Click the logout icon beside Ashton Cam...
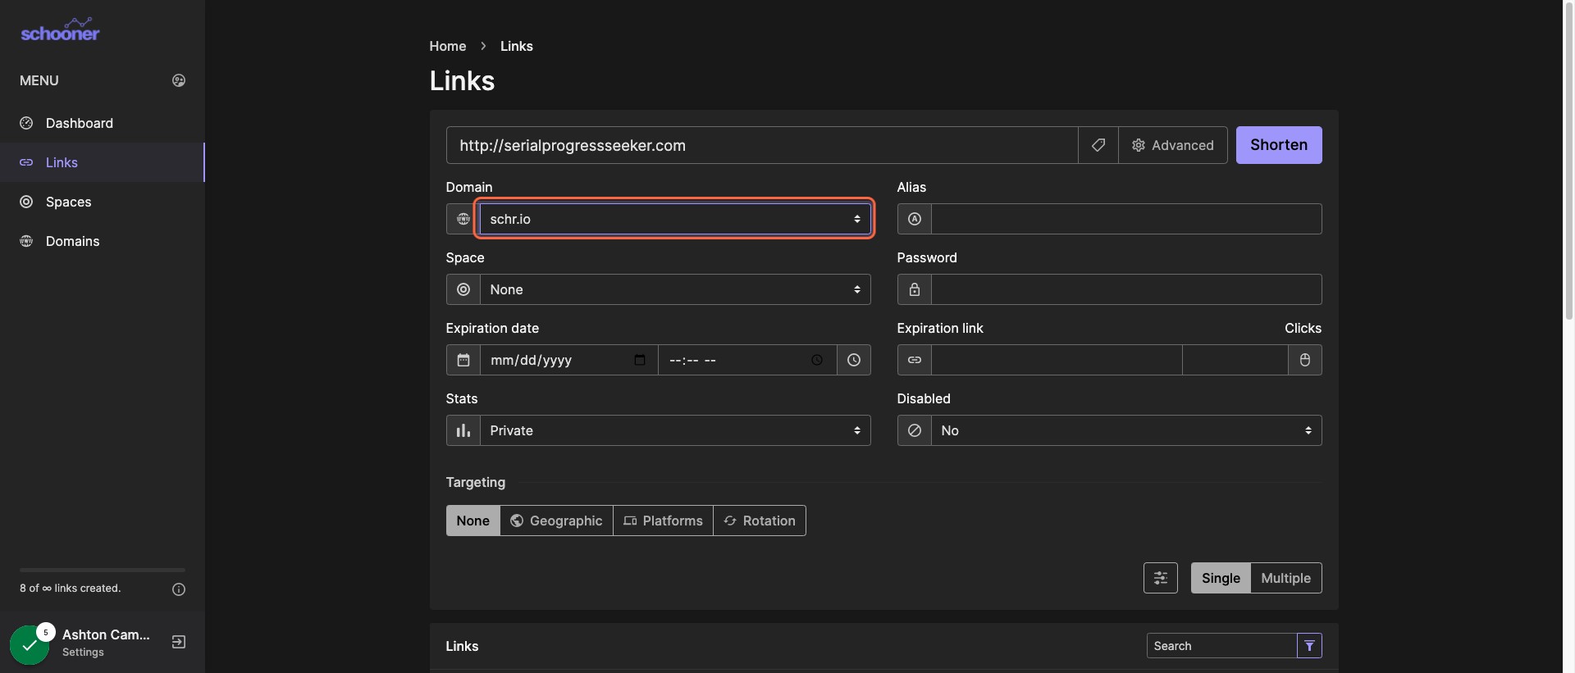The width and height of the screenshot is (1575, 673). click(179, 642)
